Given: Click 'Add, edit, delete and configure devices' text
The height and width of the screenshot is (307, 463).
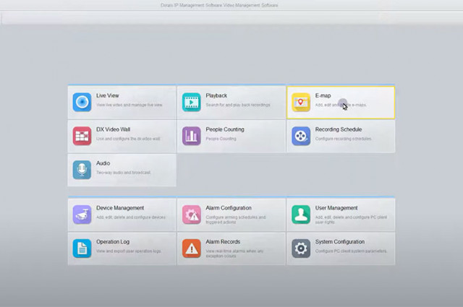Looking at the screenshot, I should tap(131, 217).
